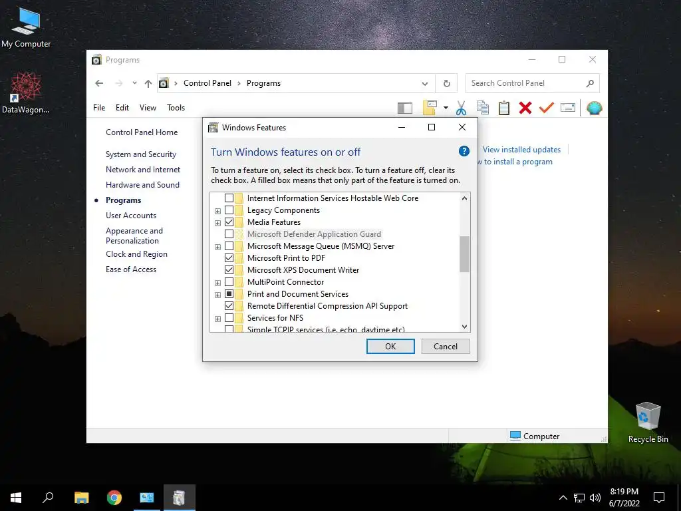681x511 pixels.
Task: Open View installed updates link
Action: click(x=521, y=150)
